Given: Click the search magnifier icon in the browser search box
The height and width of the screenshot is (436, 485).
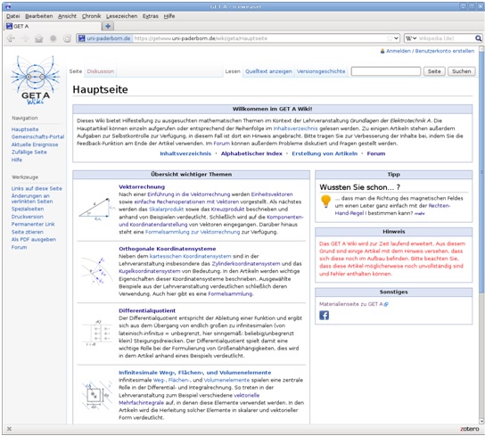Looking at the screenshot, I should tap(478, 38).
